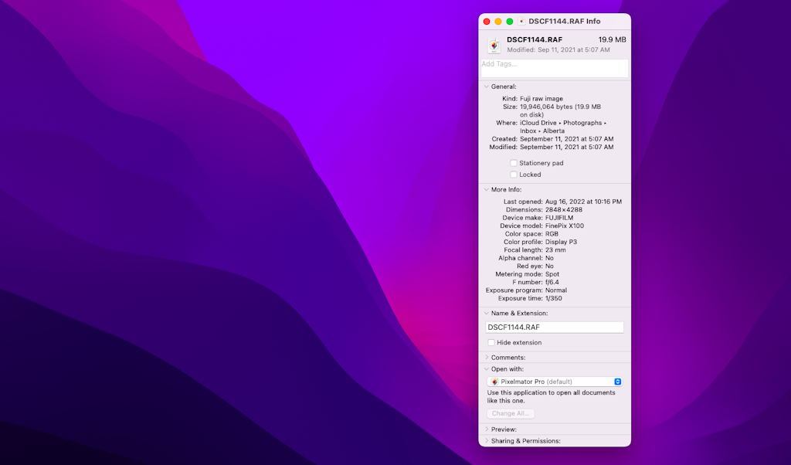This screenshot has height=465, width=791.
Task: Enable the Stationery pad checkbox
Action: click(x=514, y=163)
